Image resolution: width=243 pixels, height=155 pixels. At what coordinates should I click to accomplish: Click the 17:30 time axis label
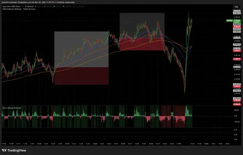pos(192,144)
